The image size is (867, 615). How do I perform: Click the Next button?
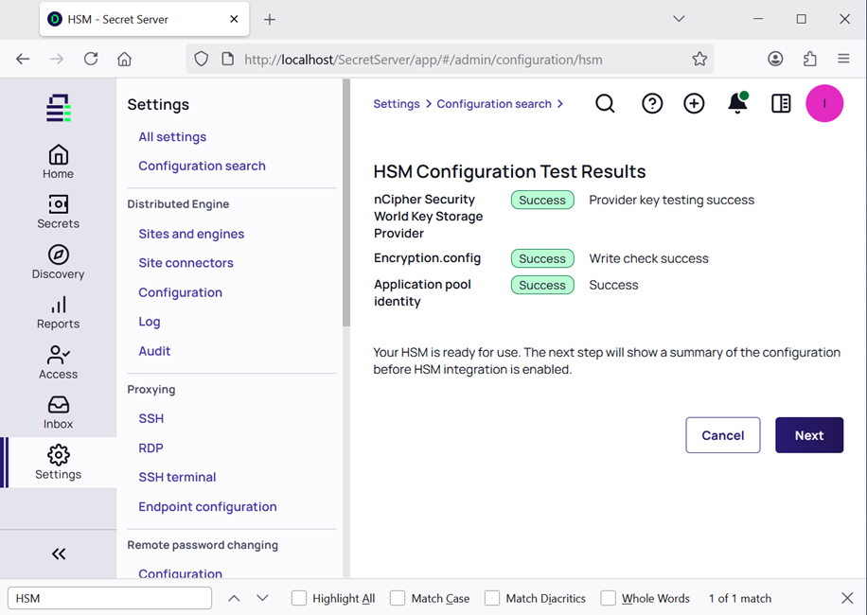click(x=809, y=435)
